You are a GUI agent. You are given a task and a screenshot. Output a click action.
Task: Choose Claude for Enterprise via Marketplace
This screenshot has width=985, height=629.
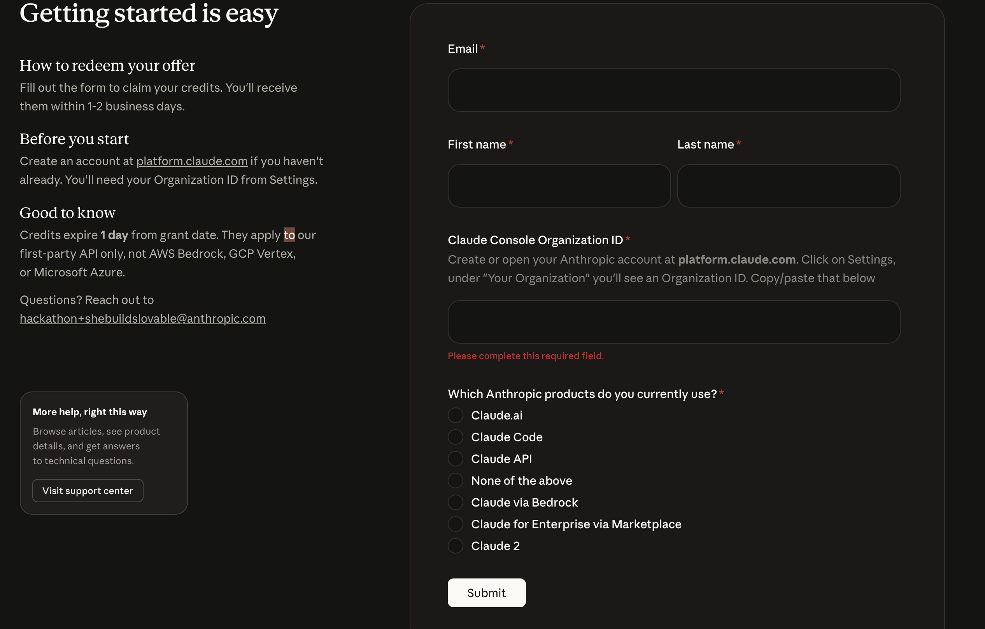tap(455, 524)
